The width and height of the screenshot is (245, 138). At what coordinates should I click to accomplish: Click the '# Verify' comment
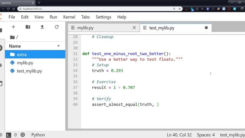click(101, 99)
